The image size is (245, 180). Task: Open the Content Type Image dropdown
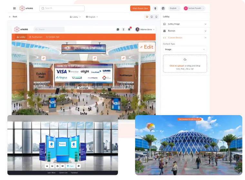tap(185, 49)
